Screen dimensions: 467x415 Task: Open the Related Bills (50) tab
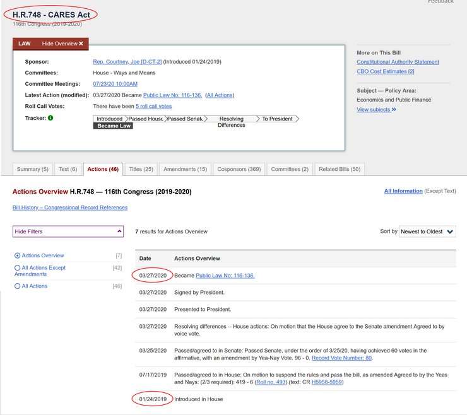point(340,169)
